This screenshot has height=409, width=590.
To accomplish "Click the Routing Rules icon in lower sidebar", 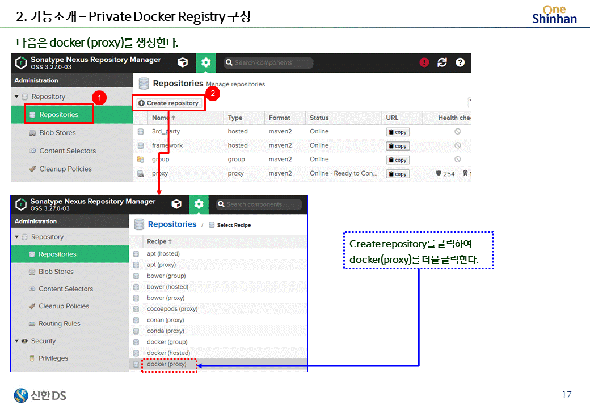I will point(32,324).
